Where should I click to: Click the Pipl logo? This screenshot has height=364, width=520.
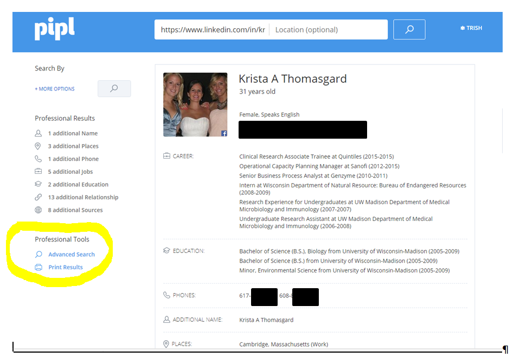[54, 28]
